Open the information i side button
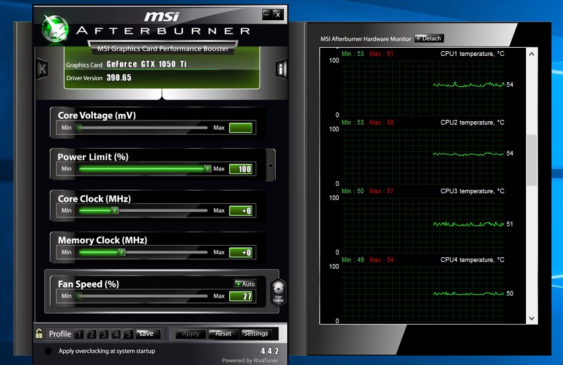This screenshot has width=563, height=365. tap(281, 69)
